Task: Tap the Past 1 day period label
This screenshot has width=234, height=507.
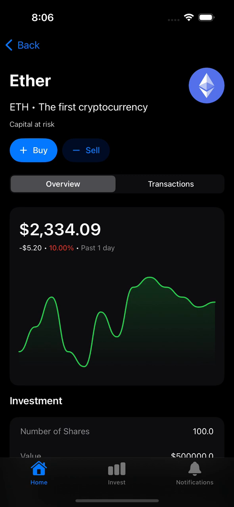Action: pyautogui.click(x=98, y=248)
